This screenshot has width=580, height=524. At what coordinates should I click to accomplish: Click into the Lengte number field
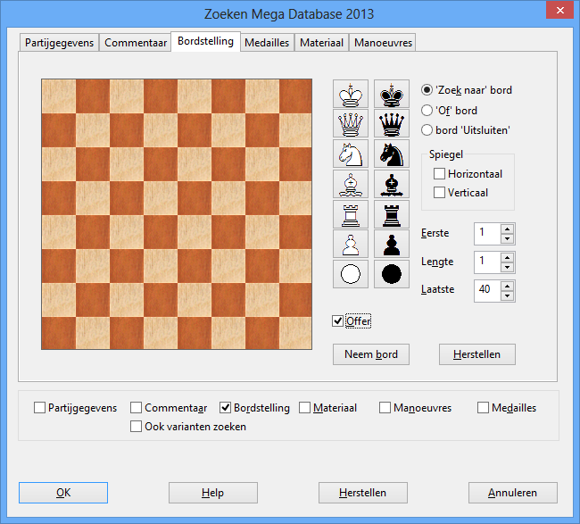[x=487, y=262]
